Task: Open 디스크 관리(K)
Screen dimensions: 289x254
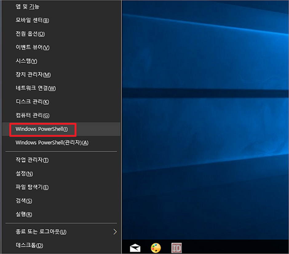Action: tap(61, 102)
